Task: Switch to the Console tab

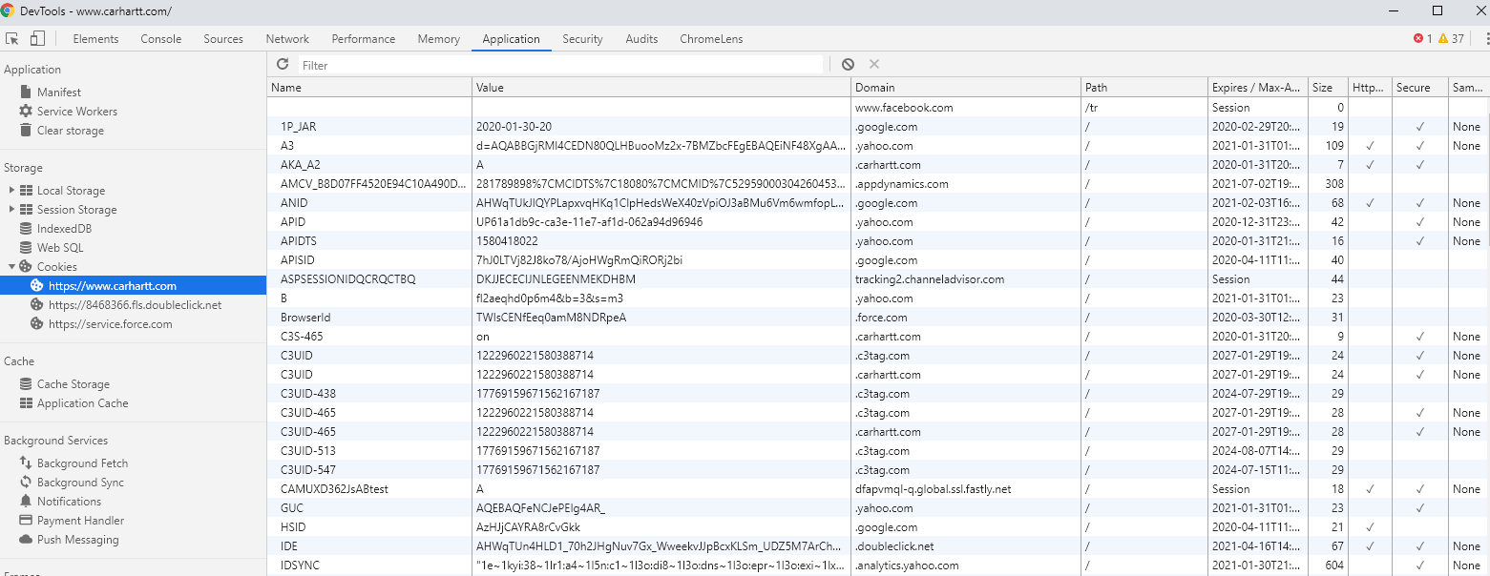Action: pos(161,39)
